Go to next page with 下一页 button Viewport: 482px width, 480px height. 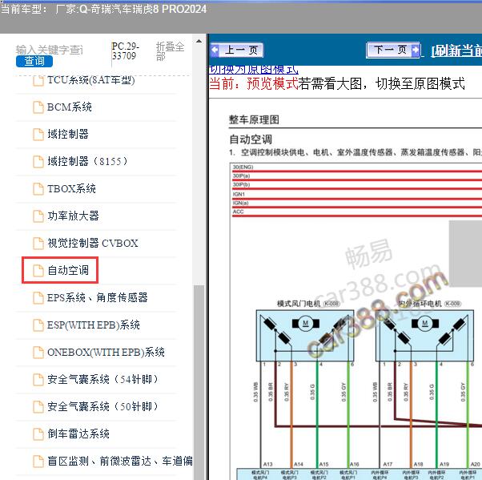tap(393, 50)
